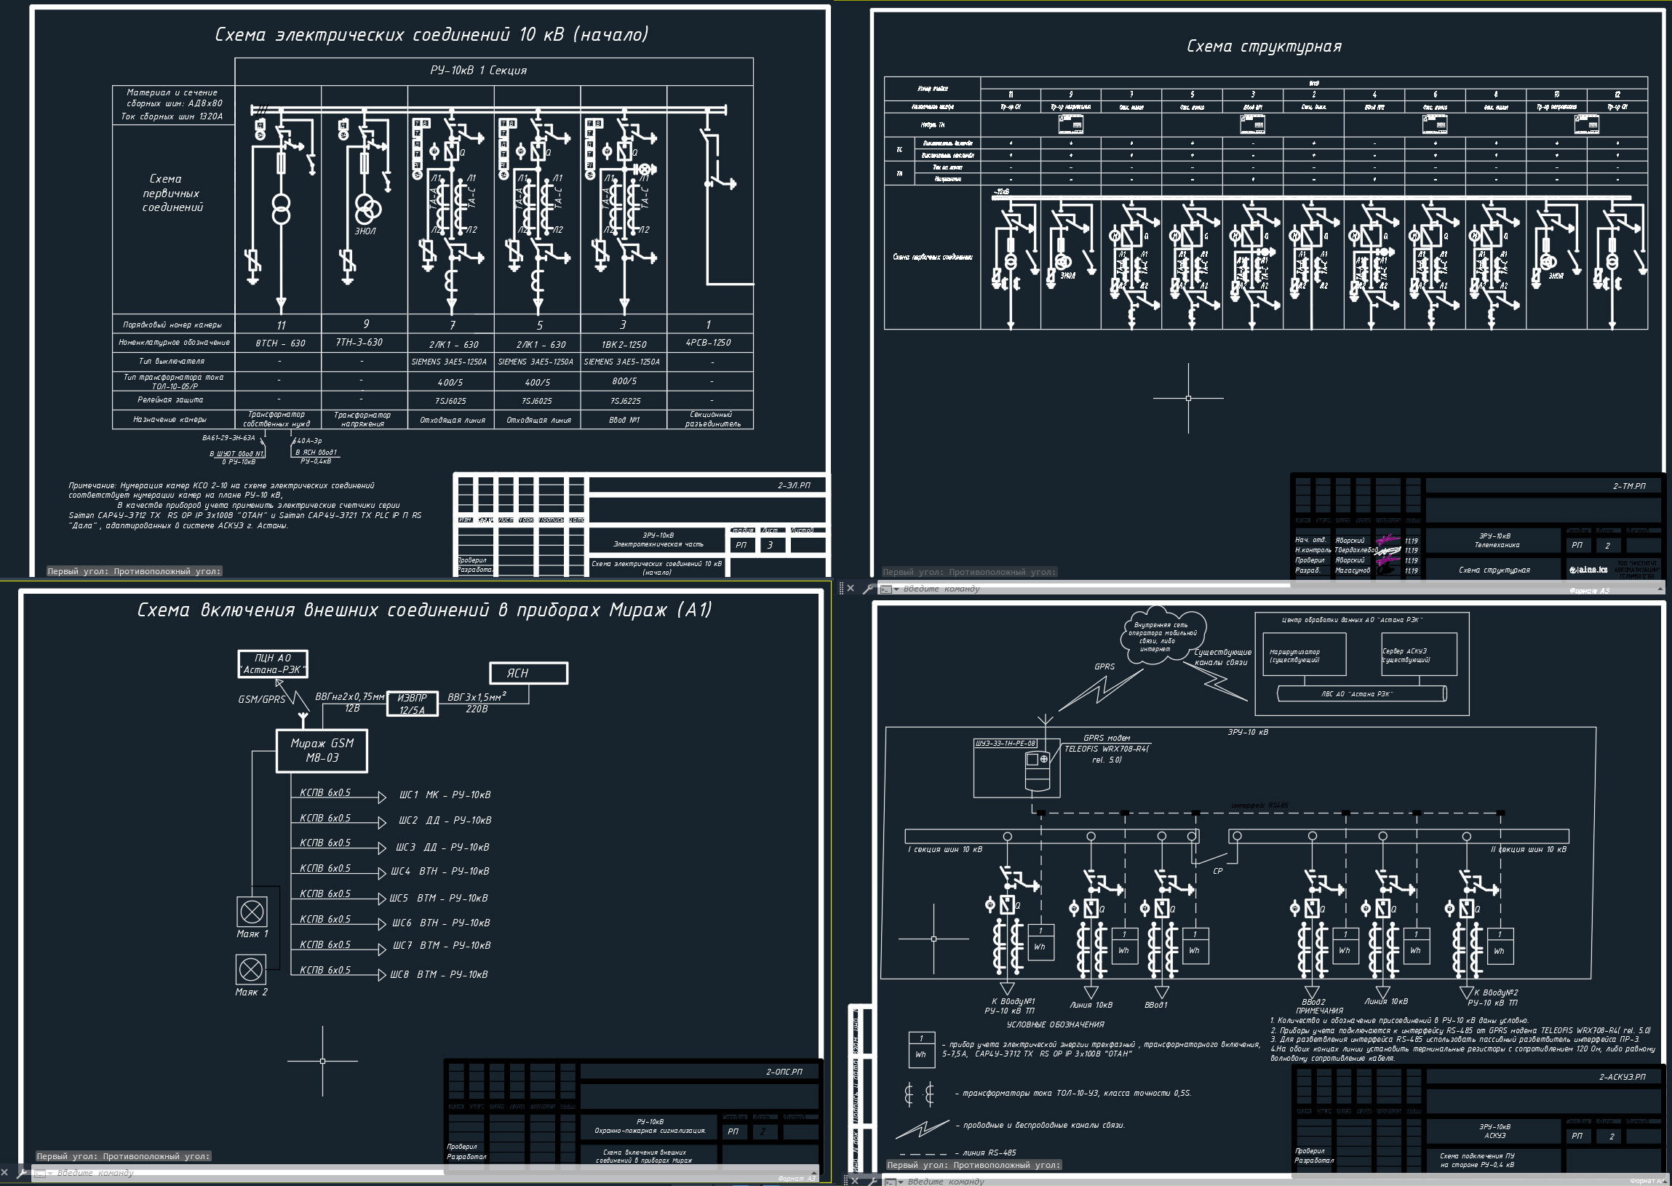Select the 'GSM/GPRS' label

pos(262,699)
